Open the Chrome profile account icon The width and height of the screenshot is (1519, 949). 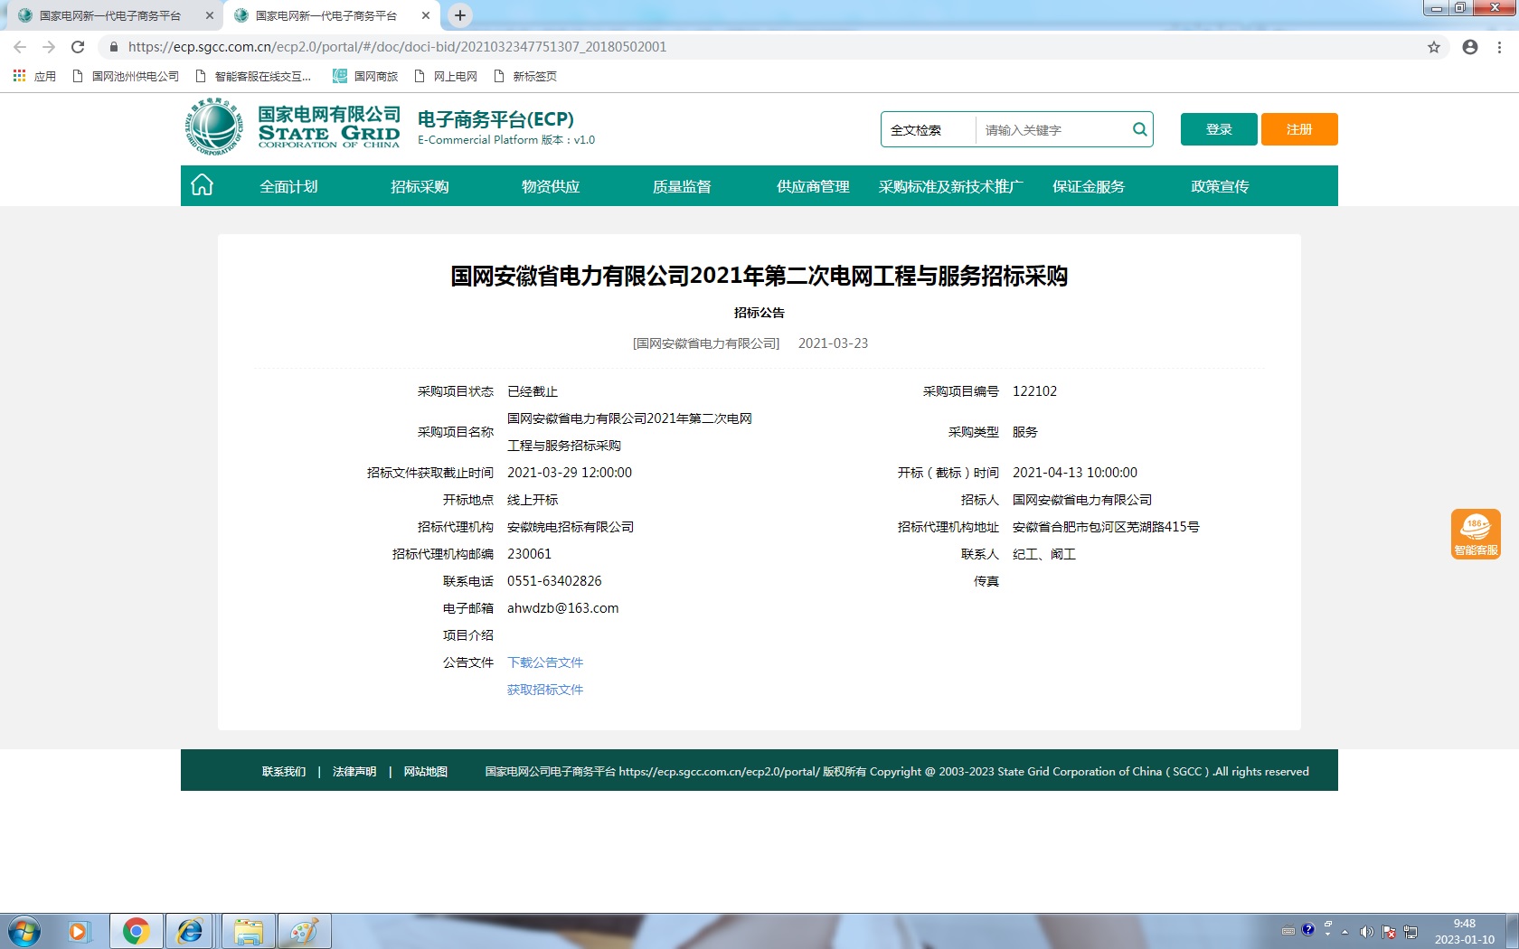click(x=1470, y=47)
